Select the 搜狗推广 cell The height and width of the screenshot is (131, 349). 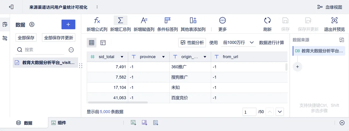click(x=190, y=77)
